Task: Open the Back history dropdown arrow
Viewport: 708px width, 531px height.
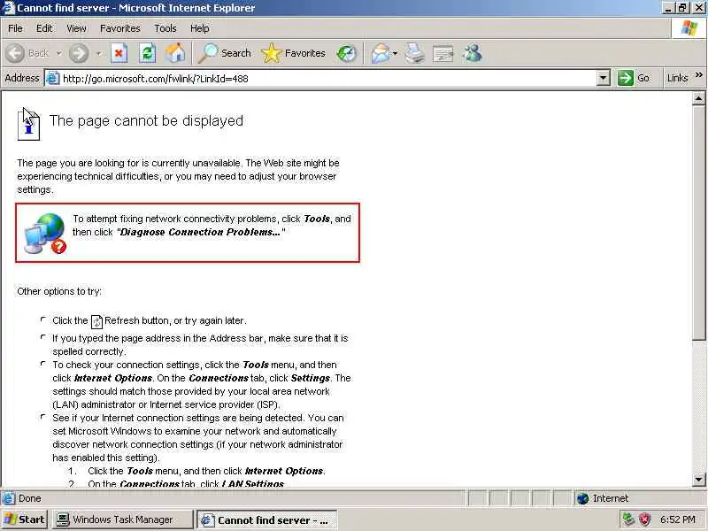Action: click(58, 53)
